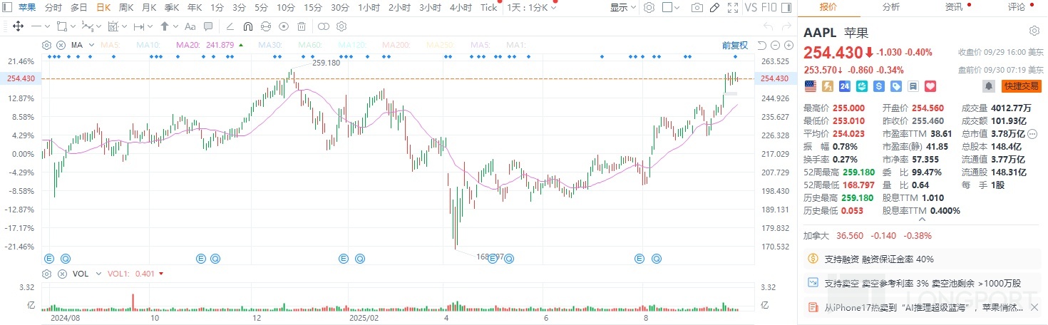Open the 分析 analysis tab

click(x=890, y=7)
